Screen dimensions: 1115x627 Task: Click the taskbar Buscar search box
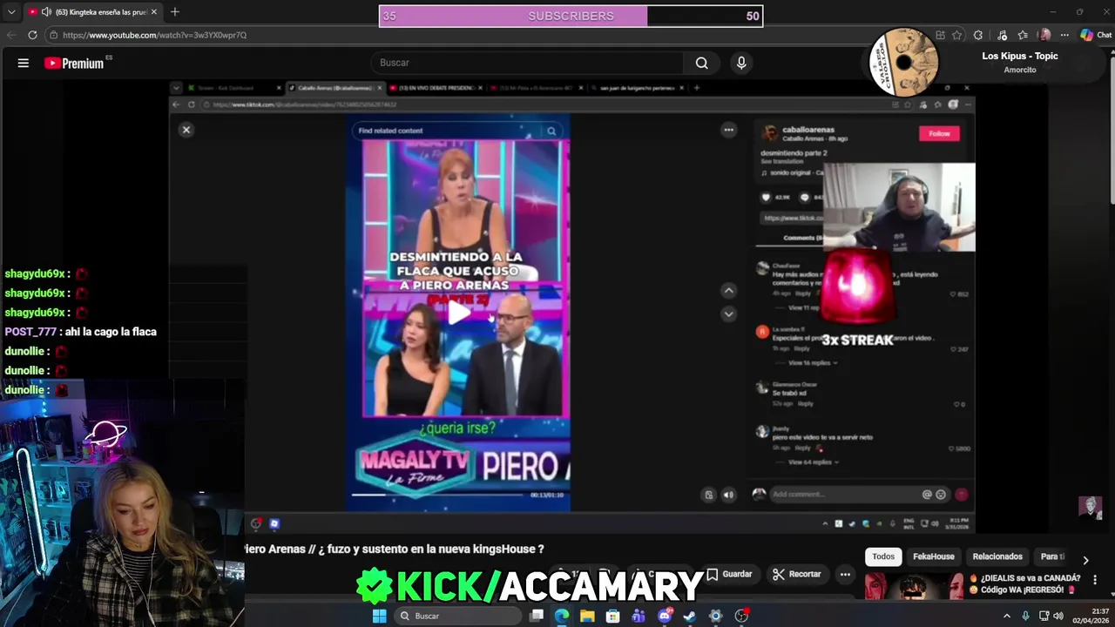click(x=459, y=616)
